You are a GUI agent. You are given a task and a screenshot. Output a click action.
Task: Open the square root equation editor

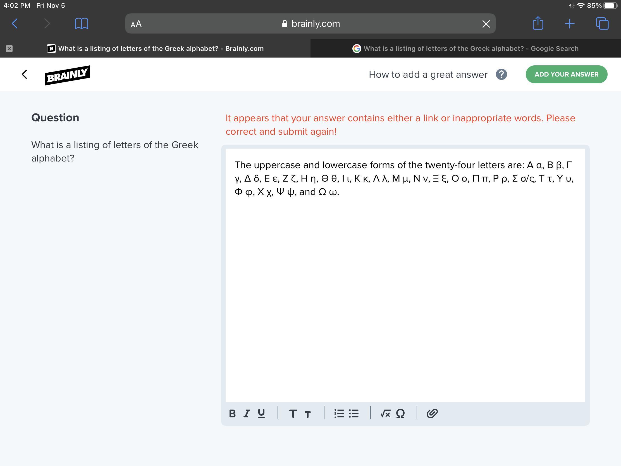[x=385, y=413]
